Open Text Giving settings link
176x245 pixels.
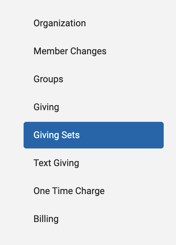pos(94,163)
